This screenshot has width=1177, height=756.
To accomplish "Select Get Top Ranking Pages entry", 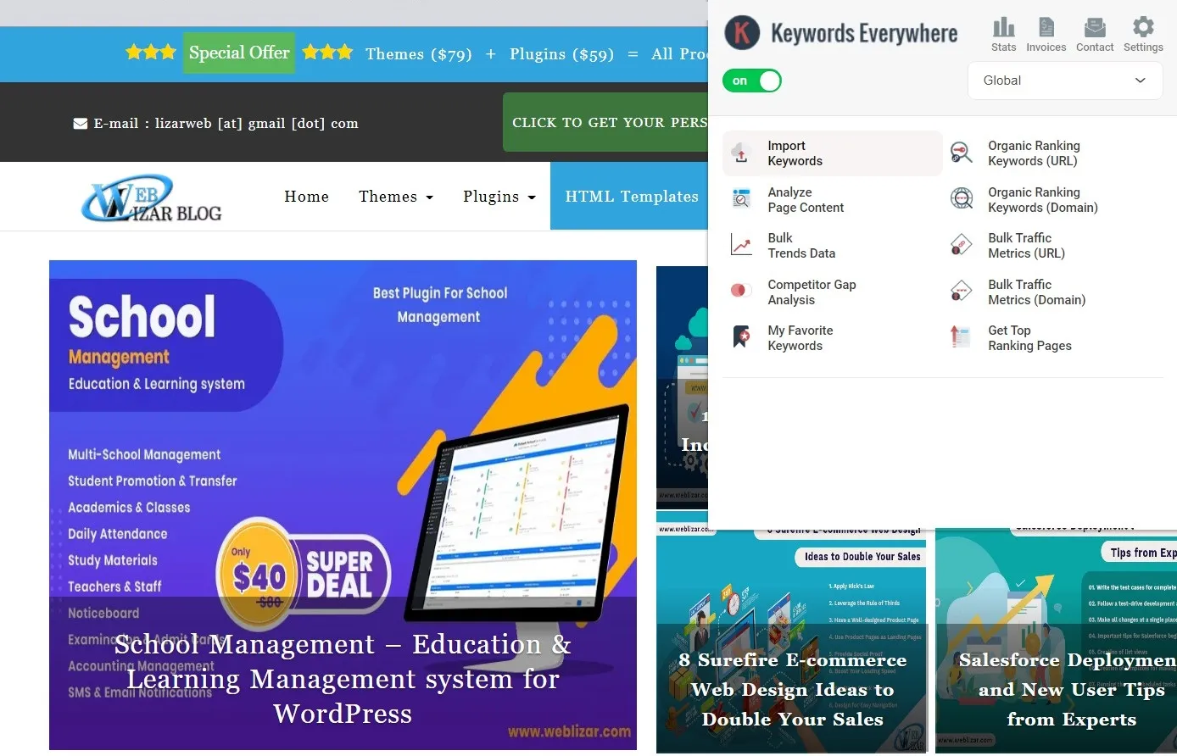I will (x=1029, y=338).
